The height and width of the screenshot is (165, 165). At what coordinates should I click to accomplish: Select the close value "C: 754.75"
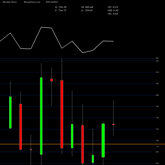coord(60,11)
